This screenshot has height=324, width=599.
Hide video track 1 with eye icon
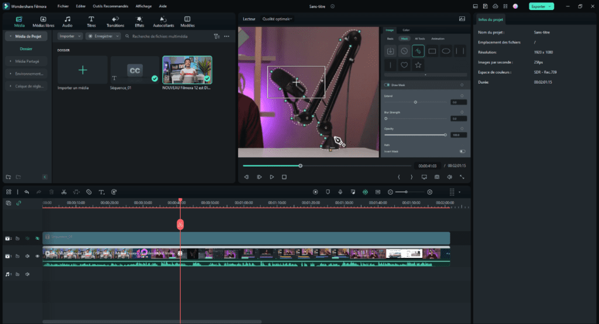tap(37, 256)
